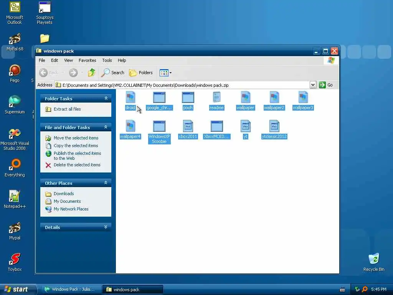Viewport: 393px width, 295px height.
Task: Click Publish the selected items to the Web
Action: 77,156
